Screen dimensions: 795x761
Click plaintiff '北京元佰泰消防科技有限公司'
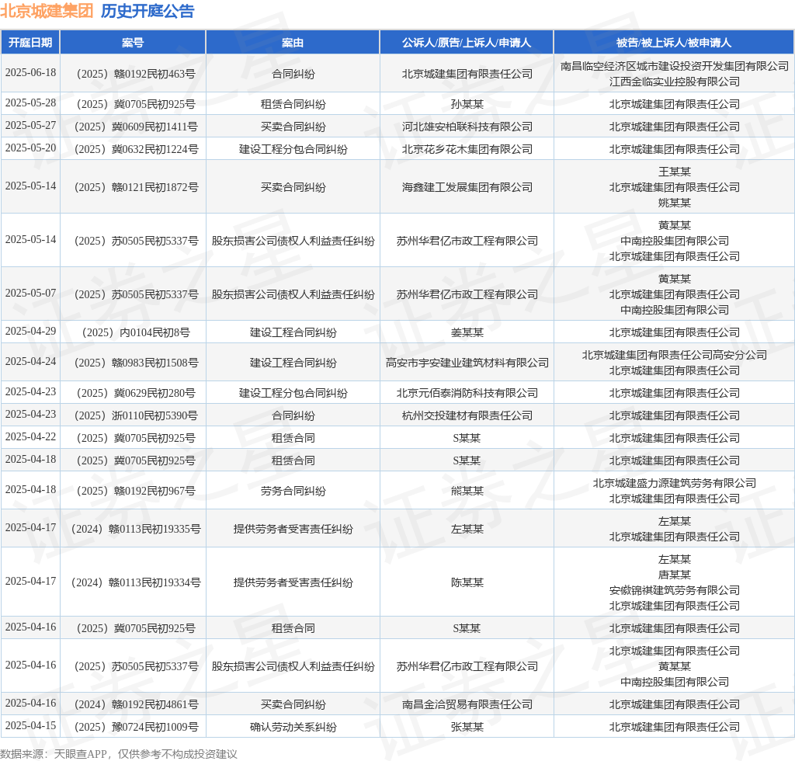click(467, 394)
